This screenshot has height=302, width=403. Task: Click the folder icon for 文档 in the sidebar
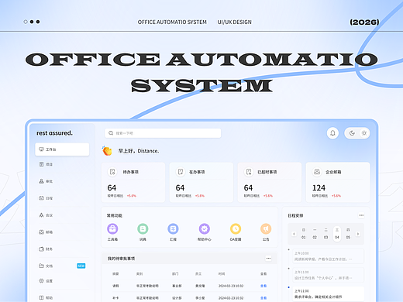[41, 266]
